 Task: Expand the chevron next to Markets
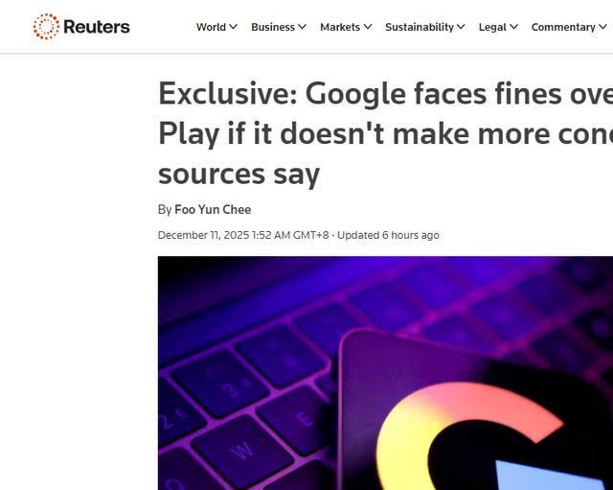click(x=368, y=27)
